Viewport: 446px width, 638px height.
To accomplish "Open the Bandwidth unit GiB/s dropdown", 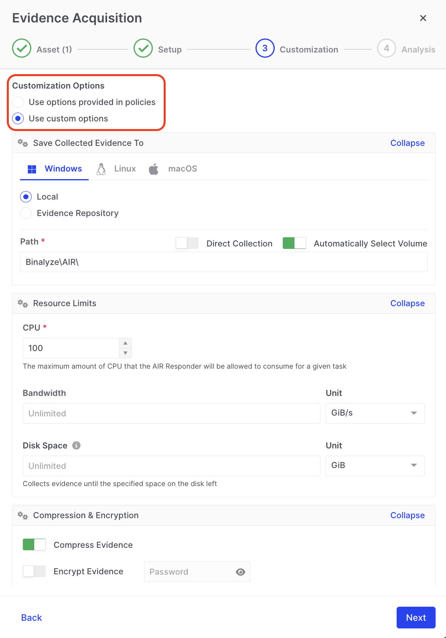I will (375, 413).
